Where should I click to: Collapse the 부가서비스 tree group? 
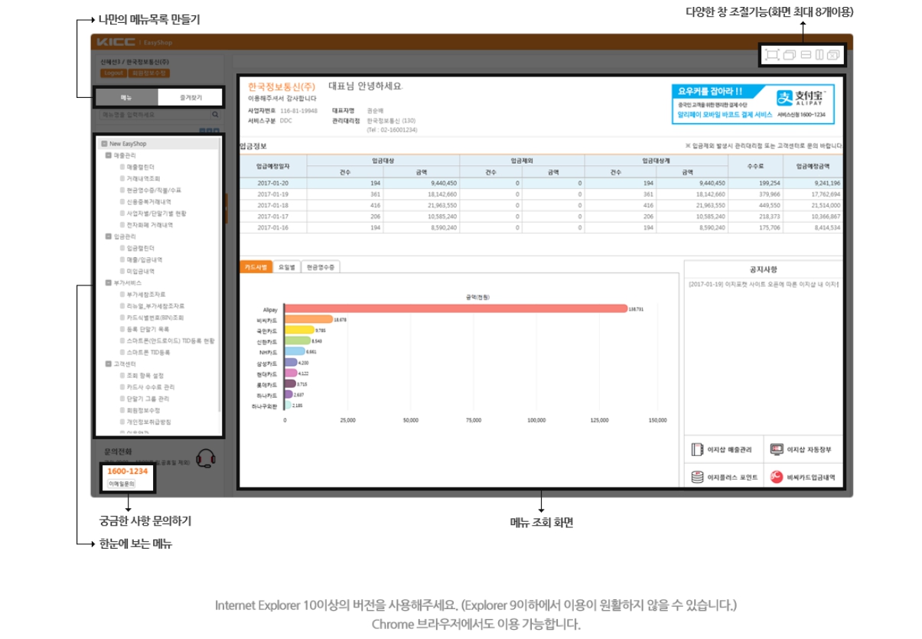109,282
